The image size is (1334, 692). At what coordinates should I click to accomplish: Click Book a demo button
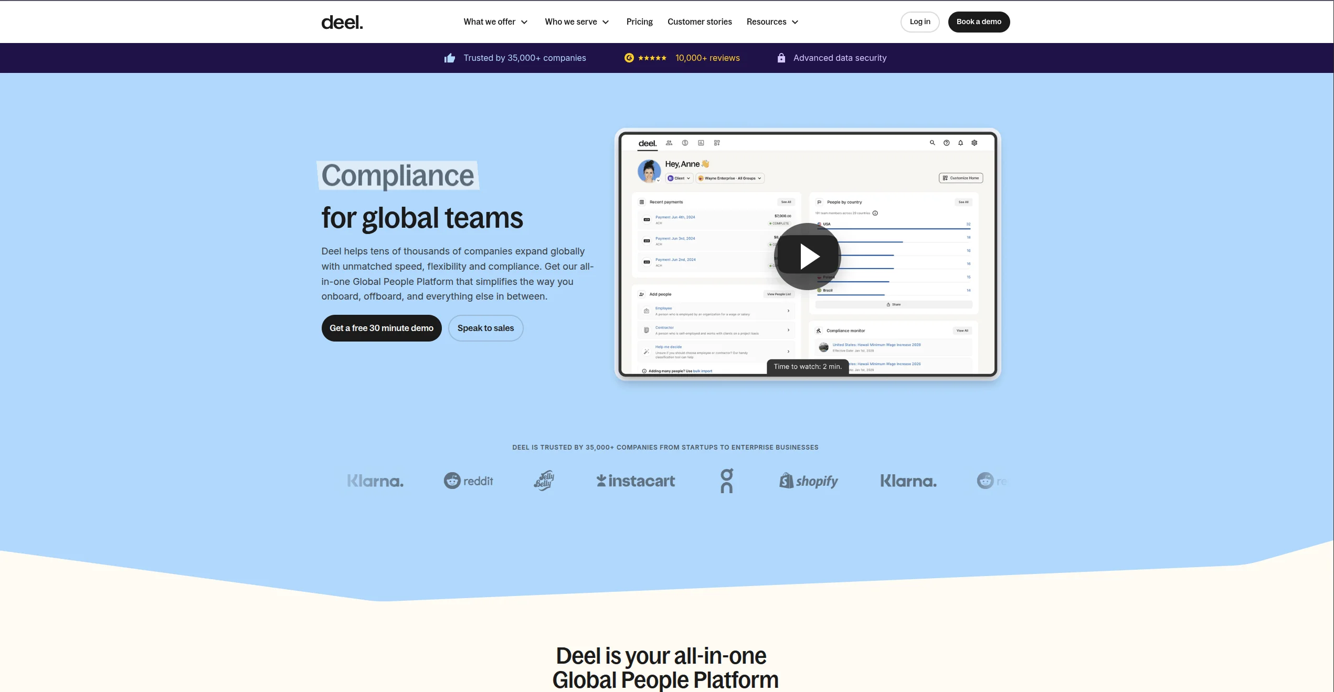point(978,22)
